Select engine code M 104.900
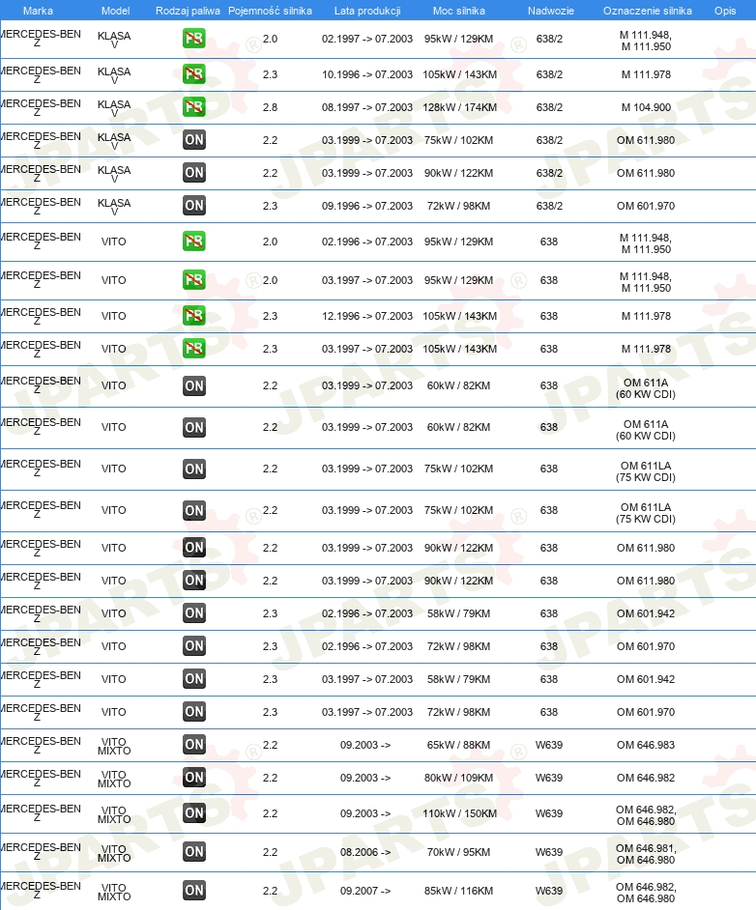756x910 pixels. tap(646, 107)
